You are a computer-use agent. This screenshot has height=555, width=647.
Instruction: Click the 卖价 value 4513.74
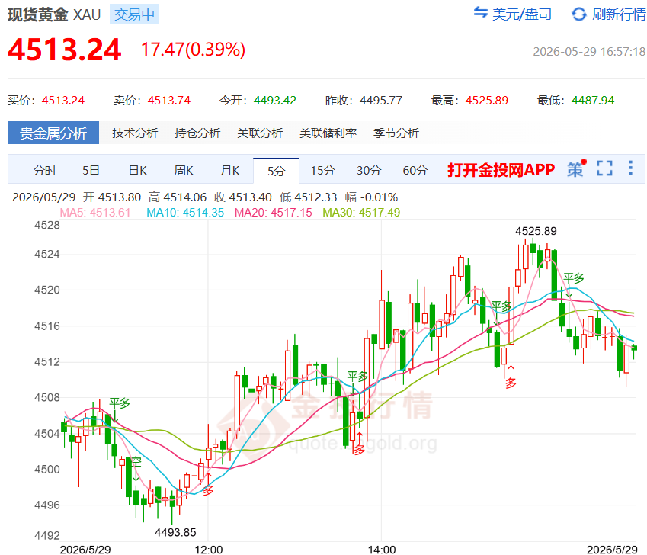pos(169,101)
